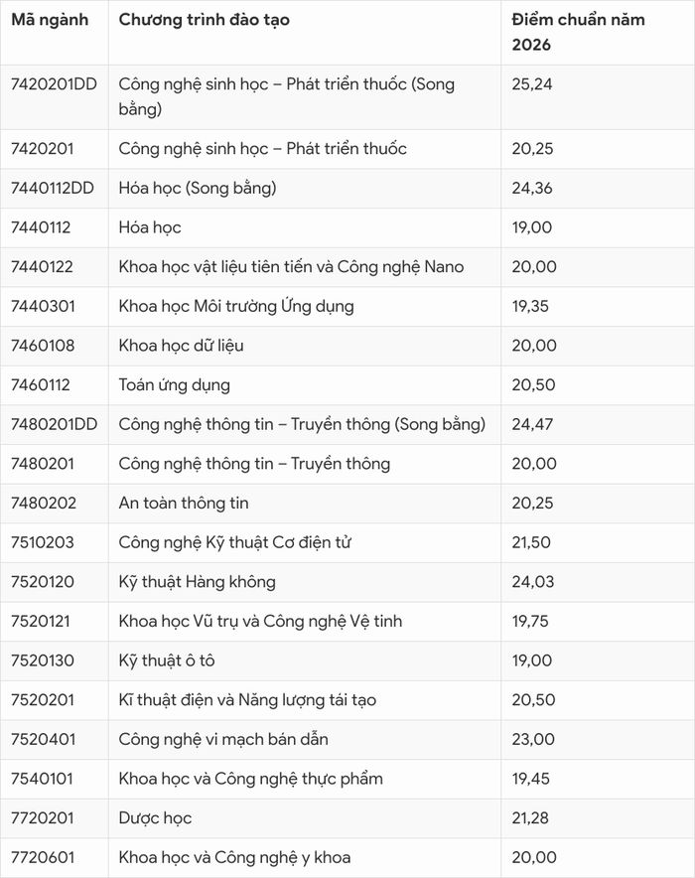This screenshot has height=878, width=695.
Task: Click the score 25,24
Action: click(x=531, y=84)
